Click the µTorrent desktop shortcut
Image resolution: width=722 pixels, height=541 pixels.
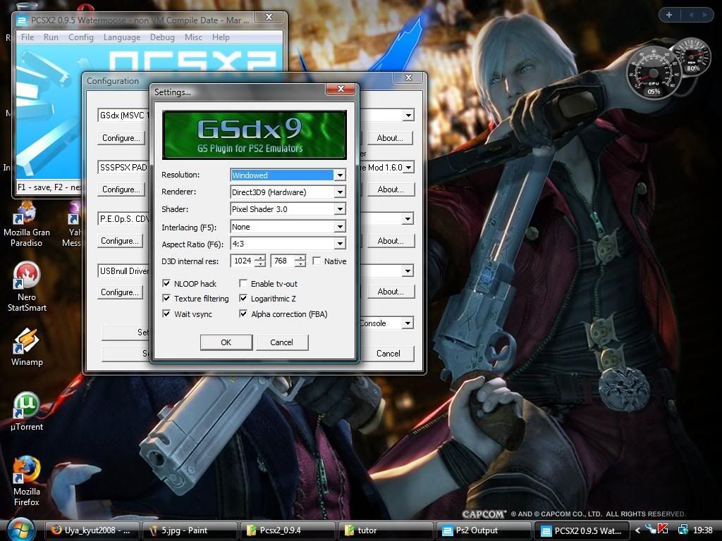pyautogui.click(x=27, y=411)
